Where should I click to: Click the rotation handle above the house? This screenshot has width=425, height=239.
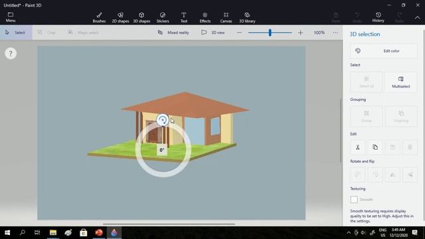click(162, 119)
